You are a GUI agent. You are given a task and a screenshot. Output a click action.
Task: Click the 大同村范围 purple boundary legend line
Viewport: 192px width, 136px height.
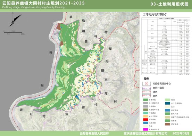147,88
